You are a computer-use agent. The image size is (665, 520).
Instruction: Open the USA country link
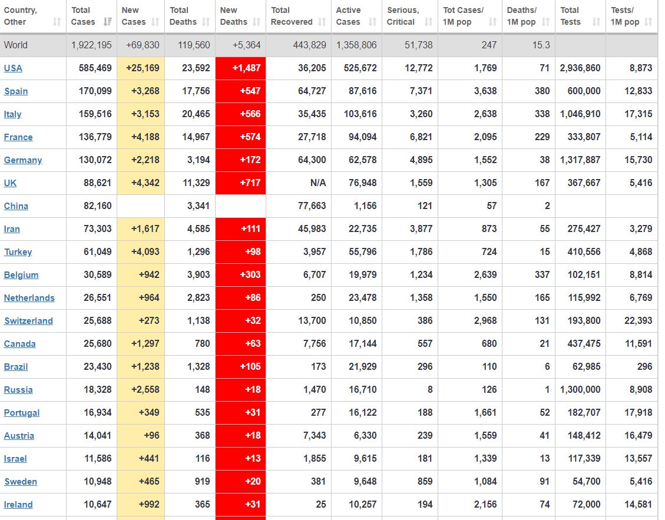pyautogui.click(x=13, y=68)
